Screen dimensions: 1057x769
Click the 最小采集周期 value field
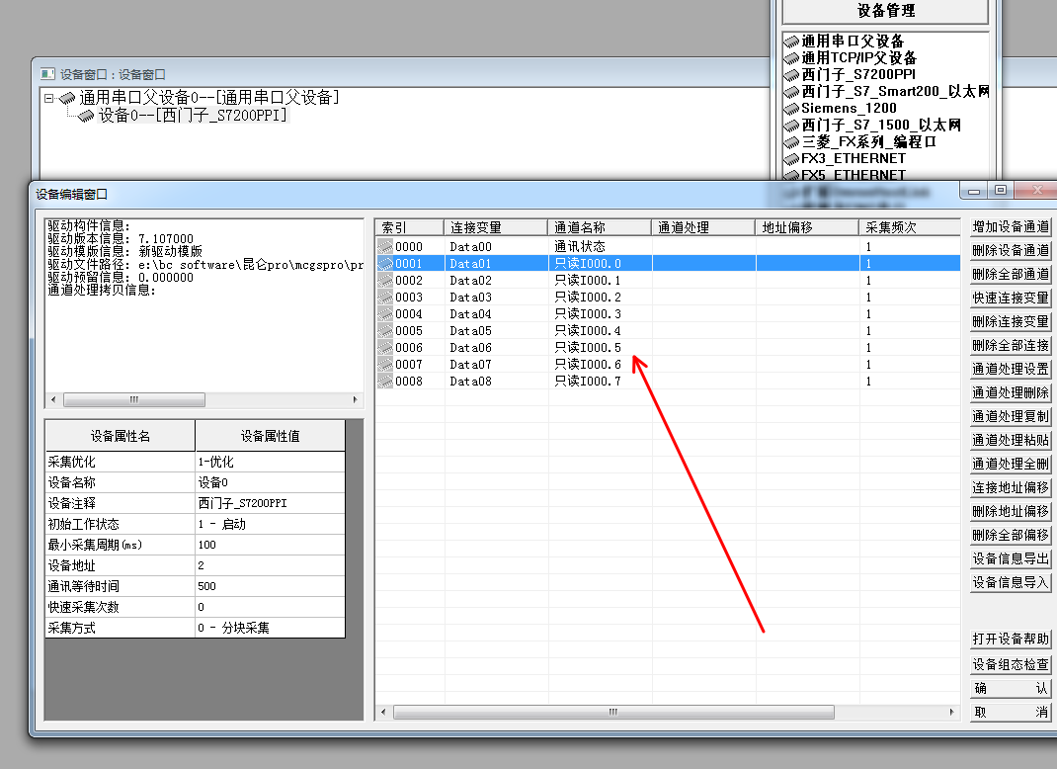tap(270, 545)
